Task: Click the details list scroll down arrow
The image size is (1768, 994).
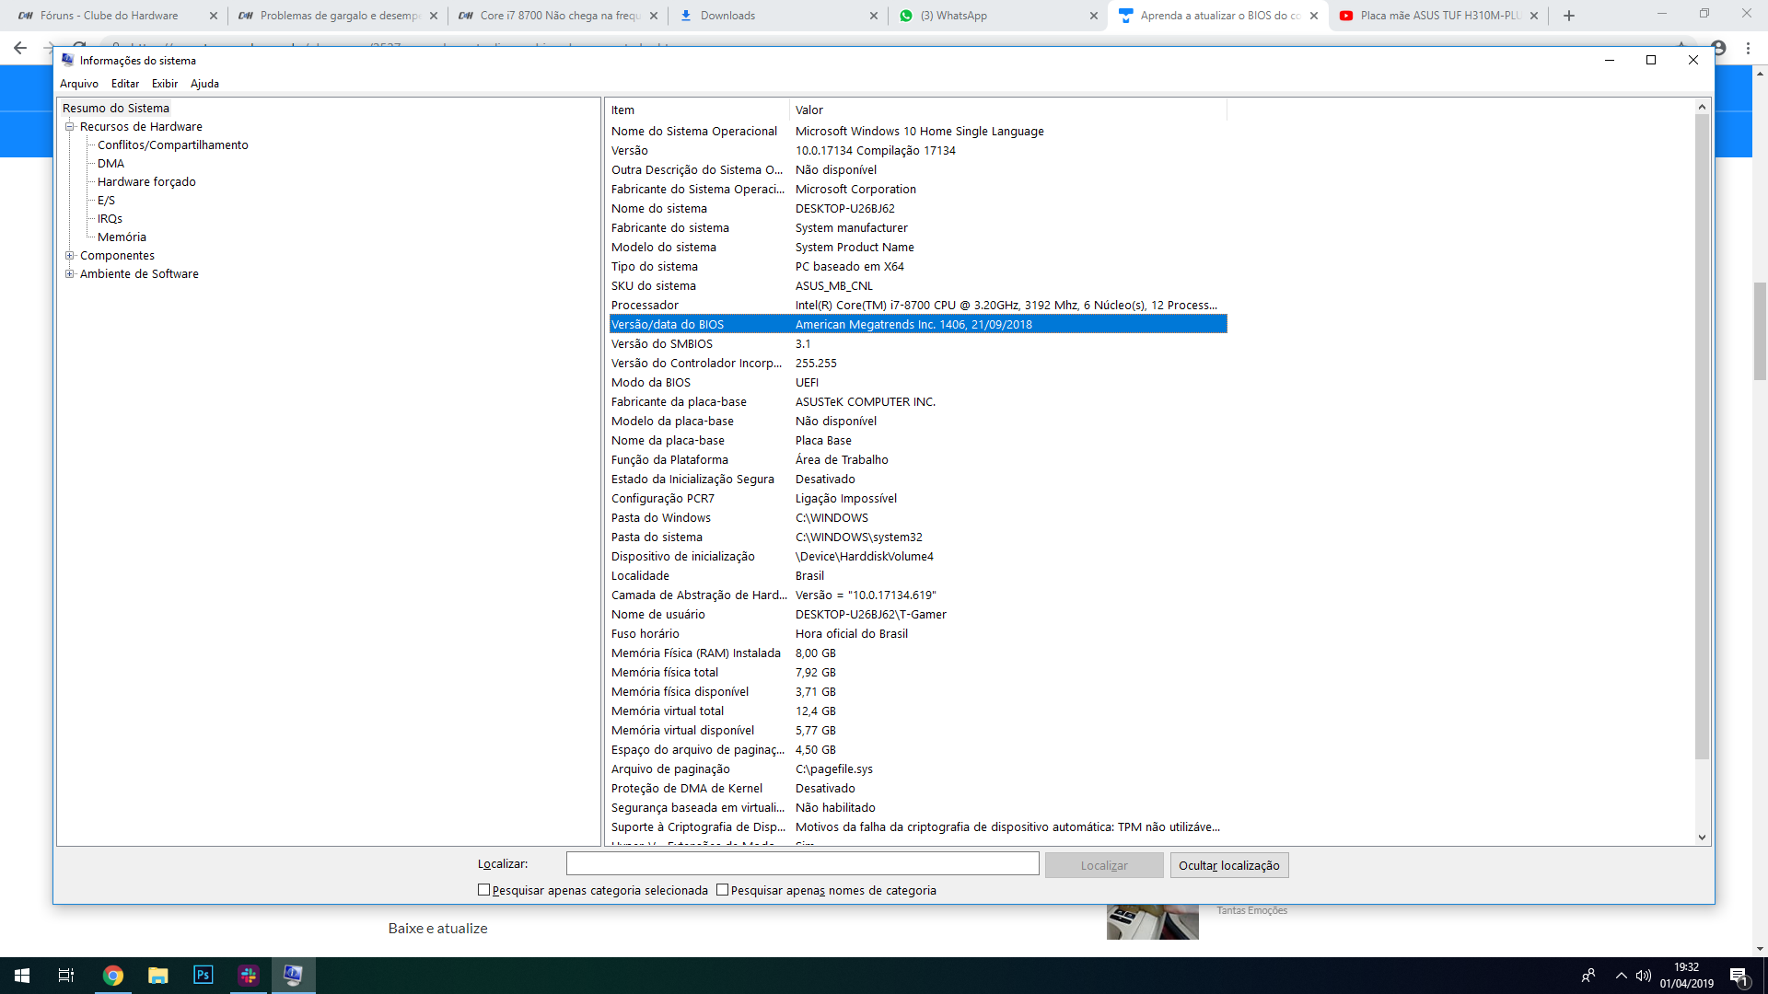Action: (x=1702, y=838)
